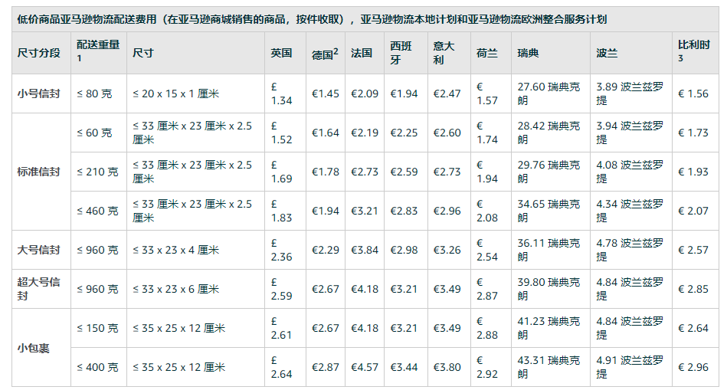Click the ≤ 80 克 weight cell
Screen dimensions: 727x390
point(94,93)
